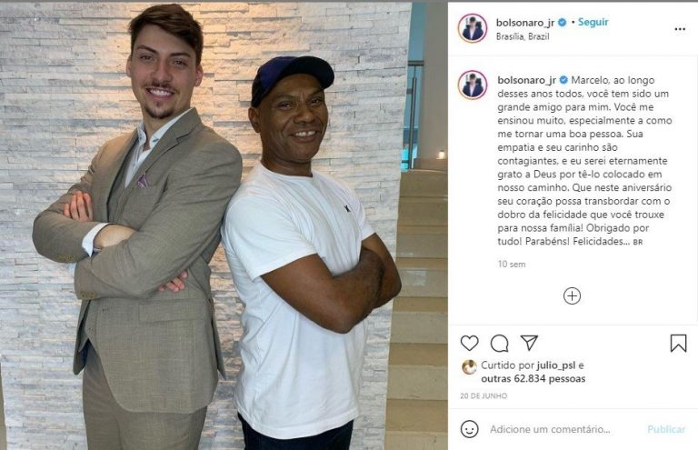View the 'outras 62.834 pessoas' likes list

[533, 379]
